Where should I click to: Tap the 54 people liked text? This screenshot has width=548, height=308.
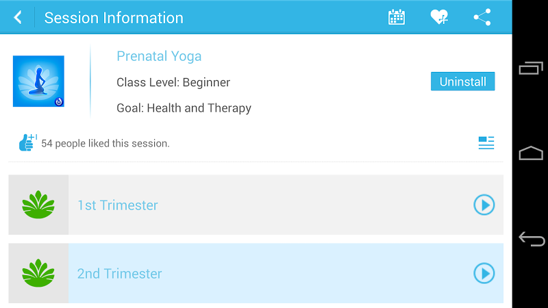(x=105, y=144)
